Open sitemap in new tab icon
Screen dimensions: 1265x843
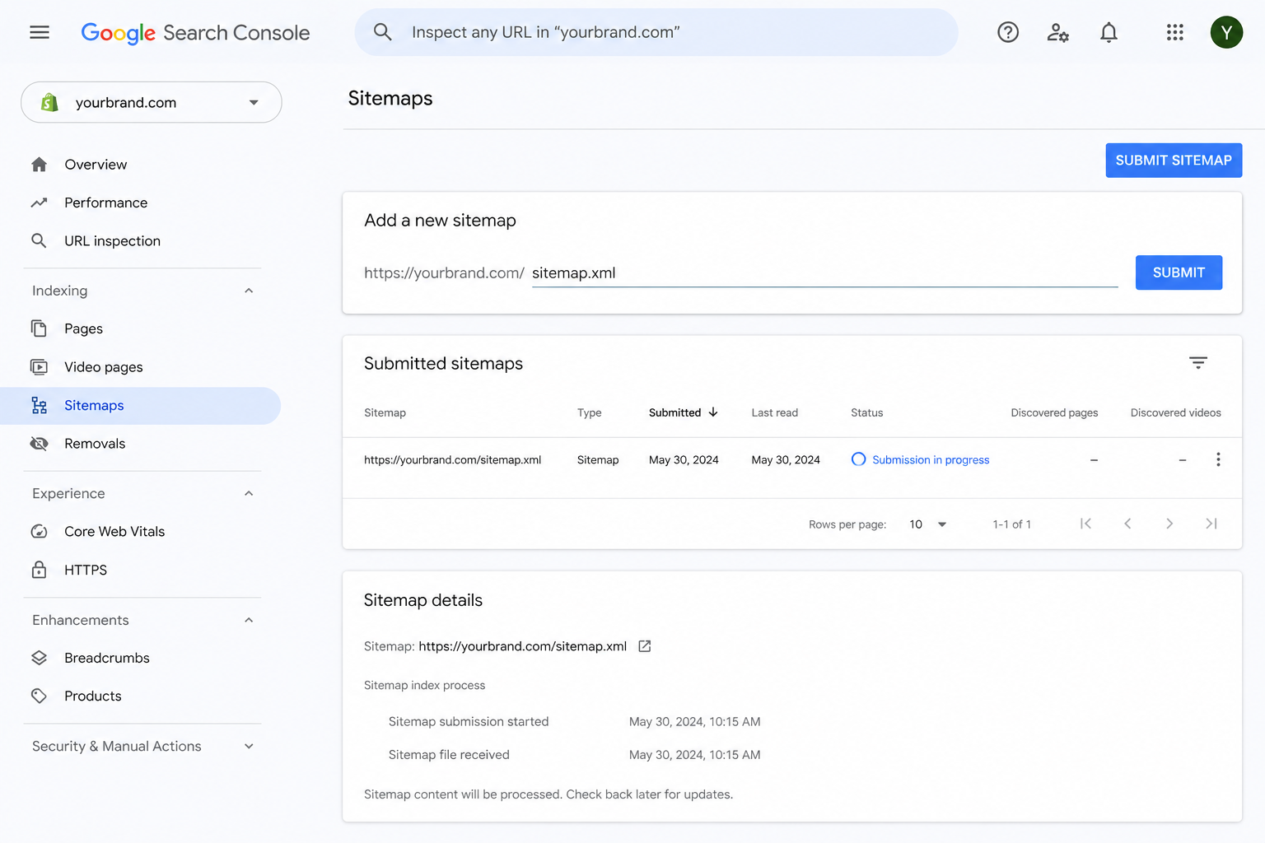coord(645,646)
